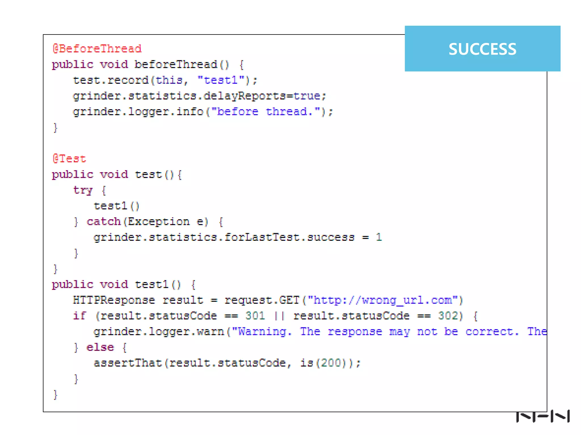Image resolution: width=581 pixels, height=435 pixels.
Task: Click the HTTPResponse result declaration
Action: (x=138, y=300)
